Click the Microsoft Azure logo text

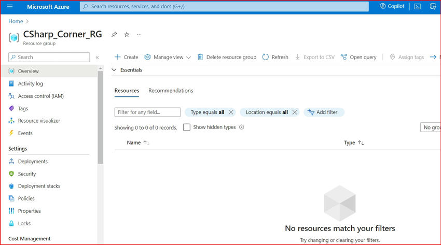[48, 7]
